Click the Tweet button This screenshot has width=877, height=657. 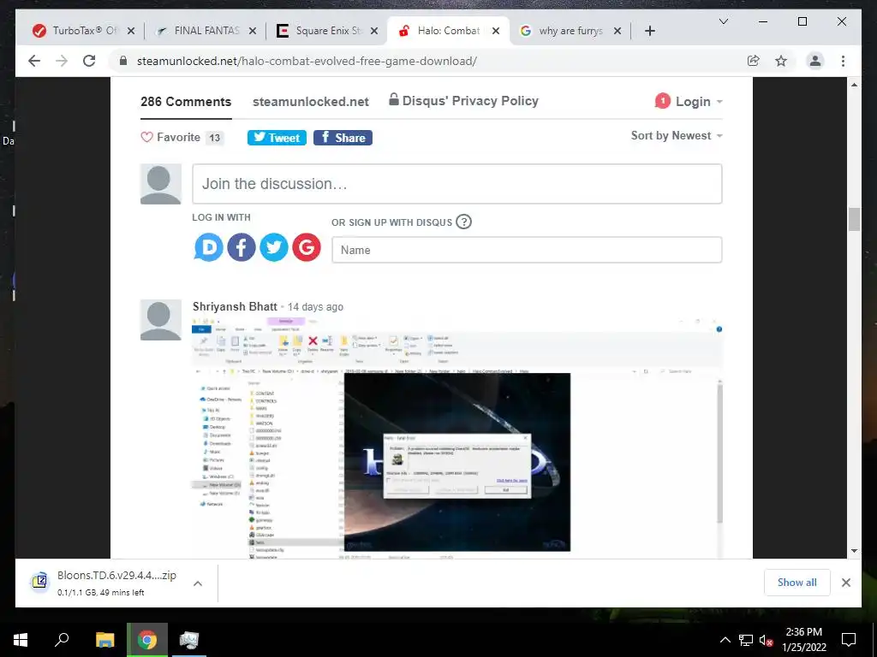pyautogui.click(x=277, y=138)
